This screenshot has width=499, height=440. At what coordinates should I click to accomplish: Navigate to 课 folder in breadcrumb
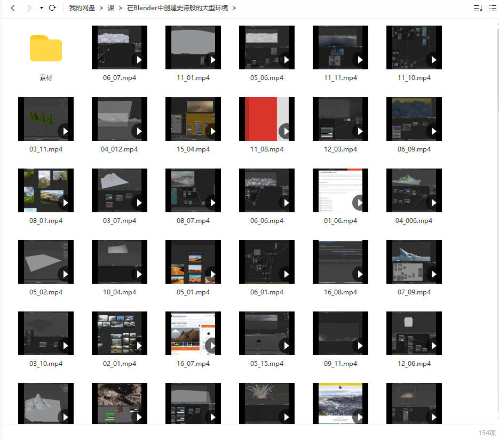click(x=111, y=8)
